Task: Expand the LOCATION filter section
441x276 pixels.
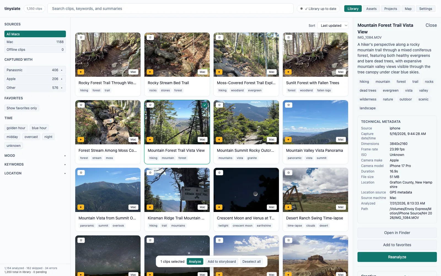Action: point(35,173)
